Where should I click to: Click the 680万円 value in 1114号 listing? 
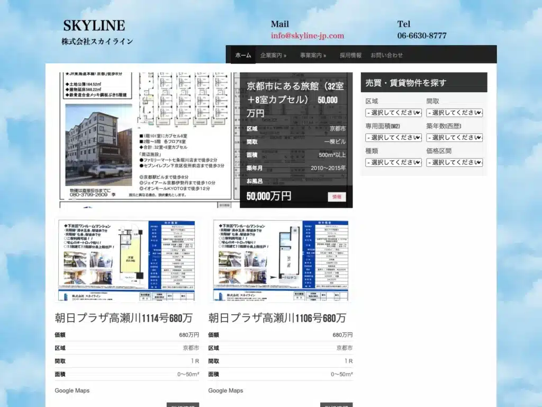[x=189, y=335]
